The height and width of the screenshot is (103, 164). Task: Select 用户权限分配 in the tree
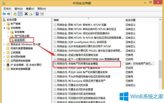point(22,36)
